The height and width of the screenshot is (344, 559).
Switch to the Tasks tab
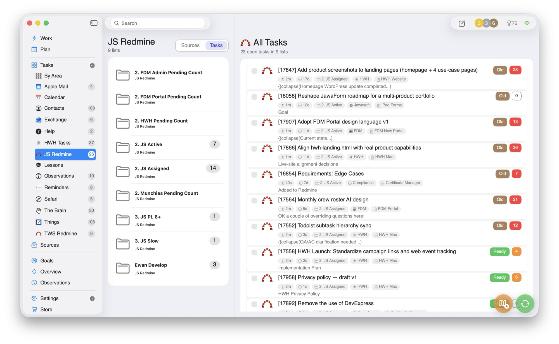(216, 45)
